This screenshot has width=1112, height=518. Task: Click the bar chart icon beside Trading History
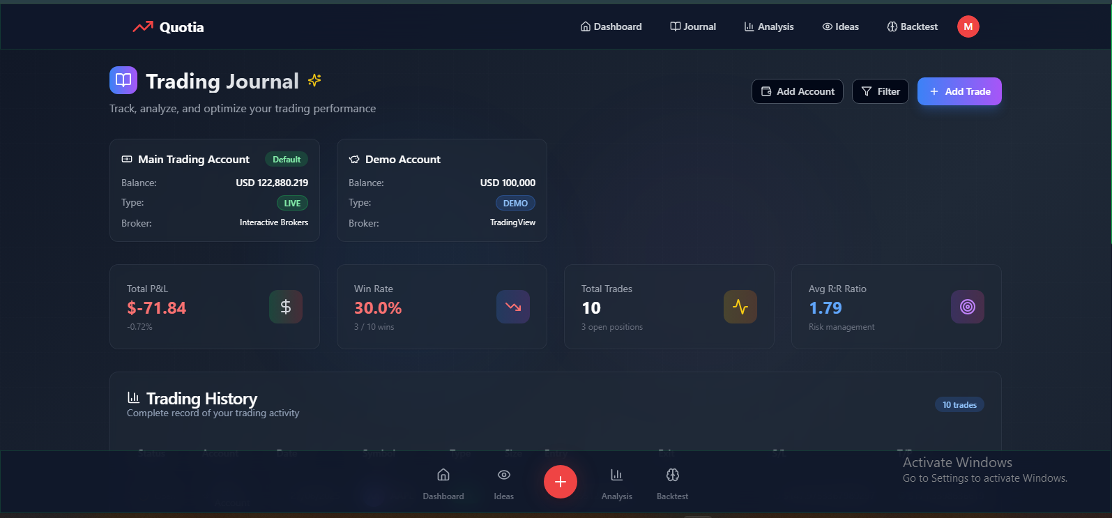pyautogui.click(x=133, y=397)
